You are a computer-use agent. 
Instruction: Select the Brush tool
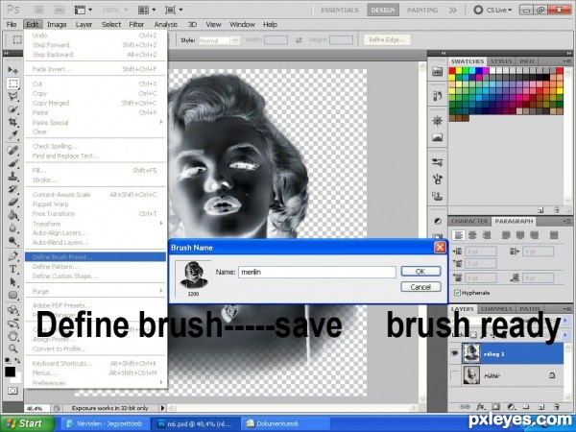(x=12, y=163)
